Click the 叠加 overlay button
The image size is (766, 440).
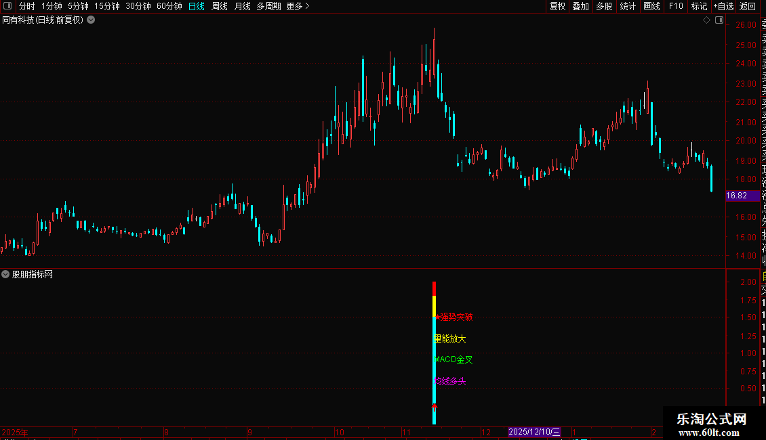(580, 6)
